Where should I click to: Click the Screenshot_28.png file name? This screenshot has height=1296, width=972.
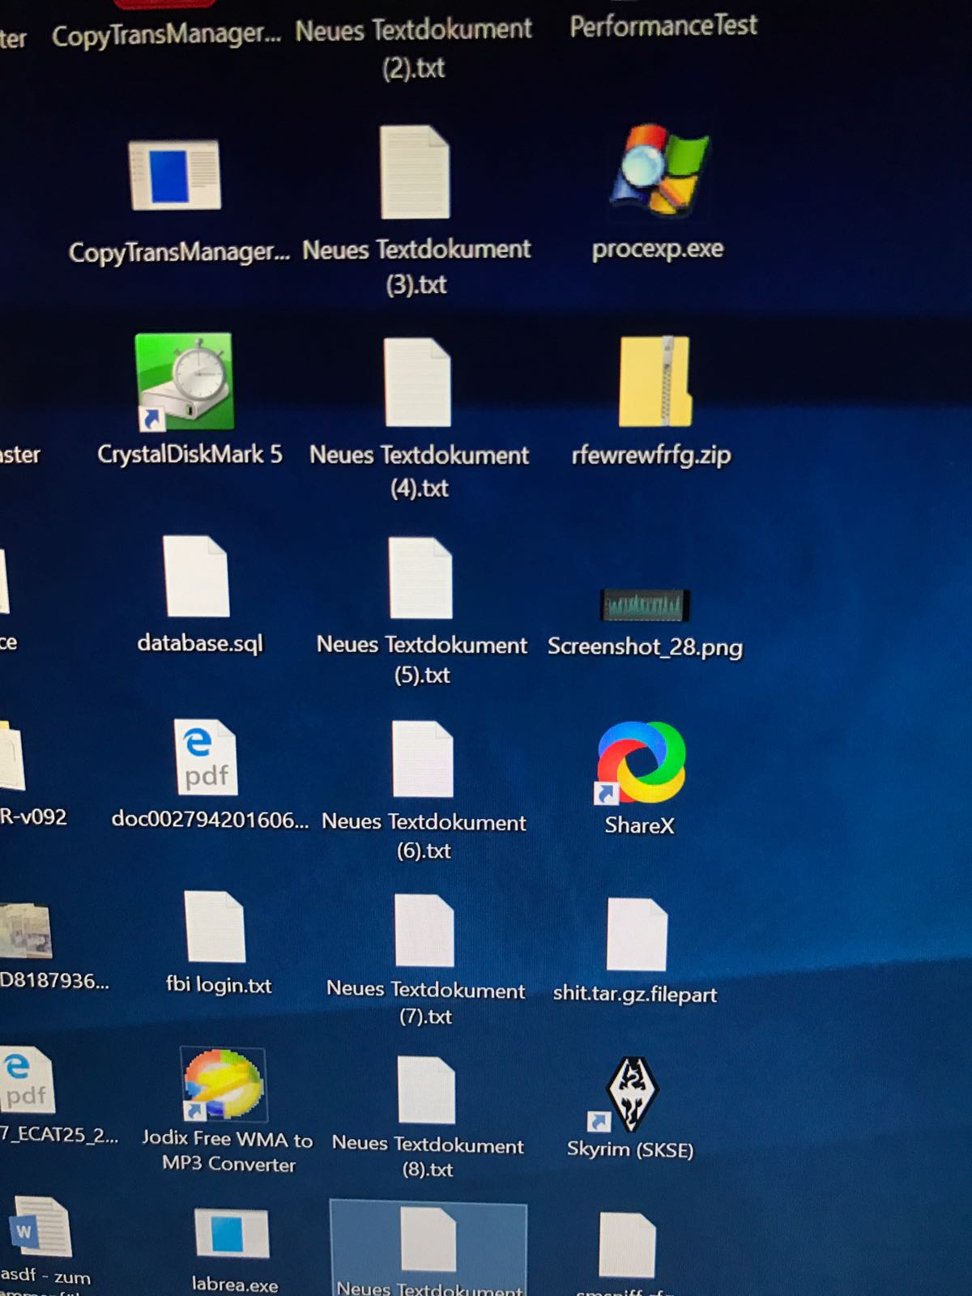click(645, 646)
